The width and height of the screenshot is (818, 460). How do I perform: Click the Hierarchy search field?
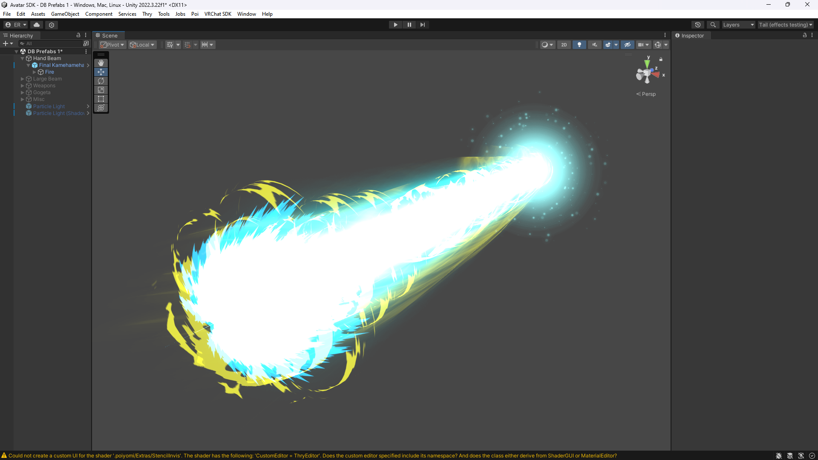(53, 43)
